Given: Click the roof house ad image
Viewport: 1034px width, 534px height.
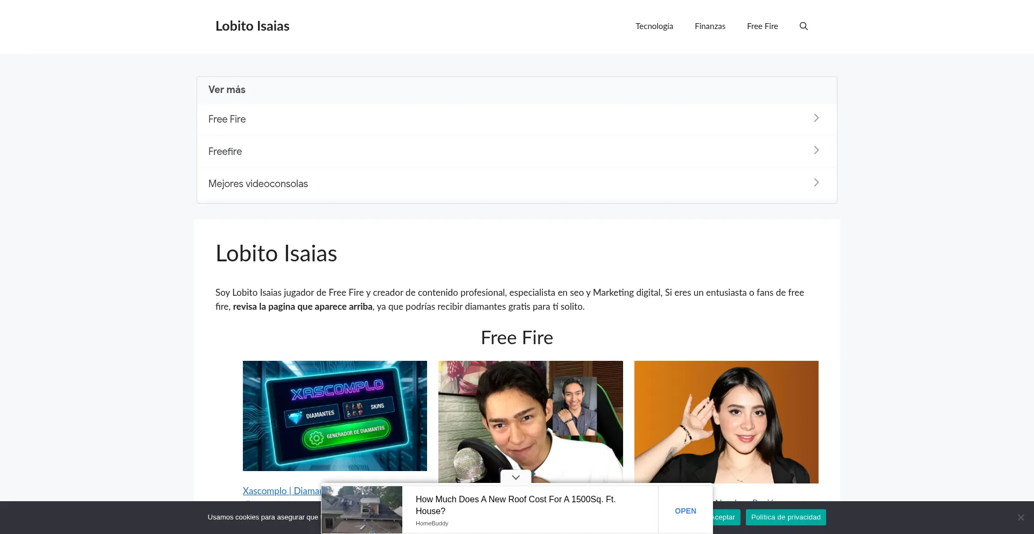Looking at the screenshot, I should pos(362,510).
